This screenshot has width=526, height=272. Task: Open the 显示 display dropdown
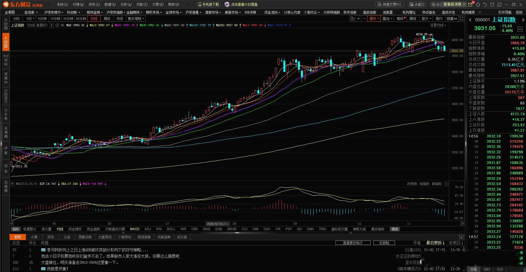coord(427,19)
